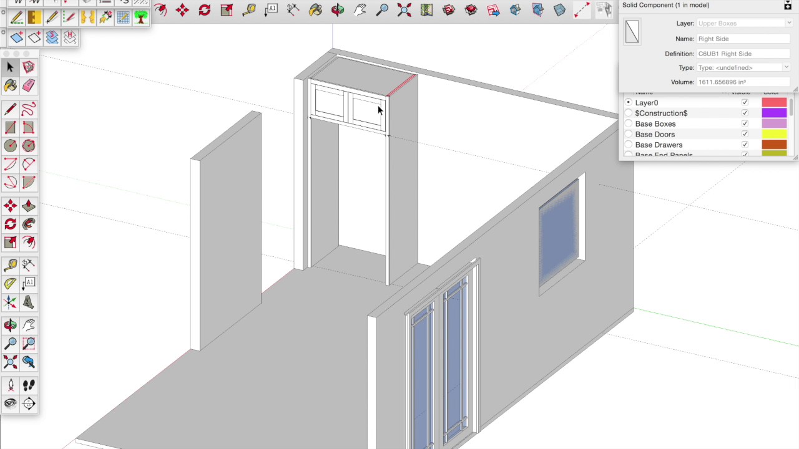Choose the Zoom magnifier in left toolbar
This screenshot has width=799, height=449.
pyautogui.click(x=10, y=344)
